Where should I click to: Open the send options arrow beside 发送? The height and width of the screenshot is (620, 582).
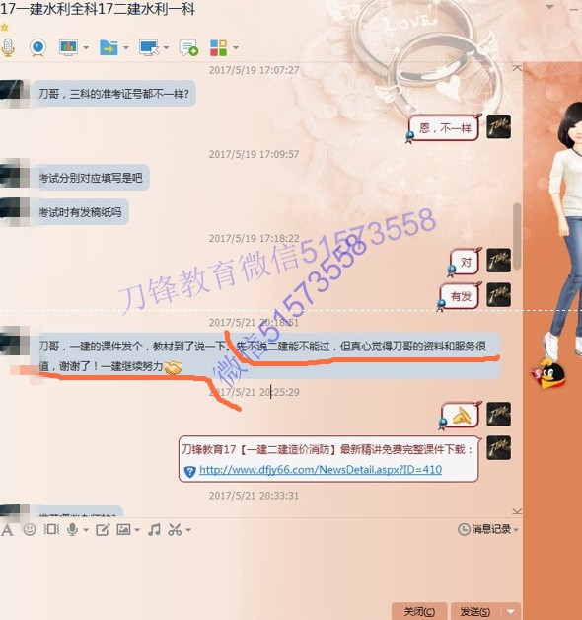(511, 611)
